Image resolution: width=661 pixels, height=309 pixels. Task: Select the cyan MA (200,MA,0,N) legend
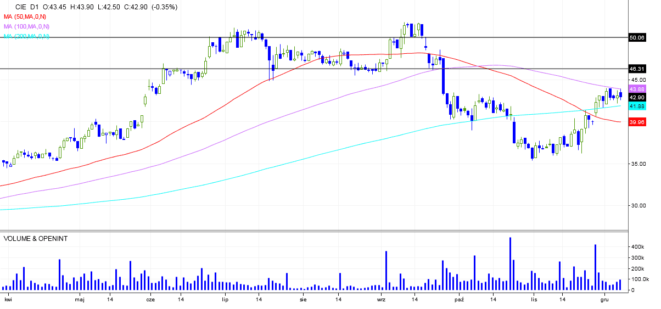pyautogui.click(x=26, y=36)
